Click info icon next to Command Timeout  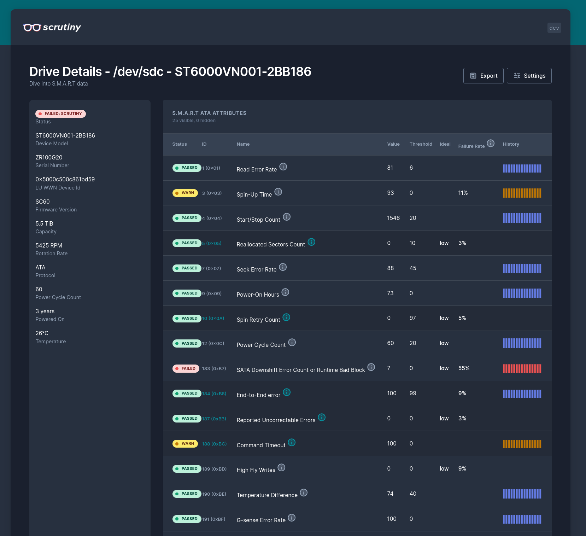pos(292,442)
